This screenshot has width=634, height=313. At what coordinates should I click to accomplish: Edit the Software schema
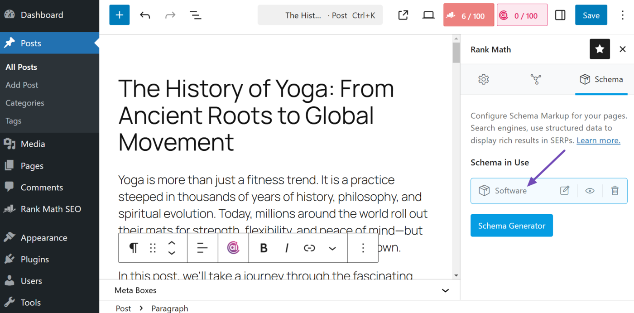tap(565, 191)
